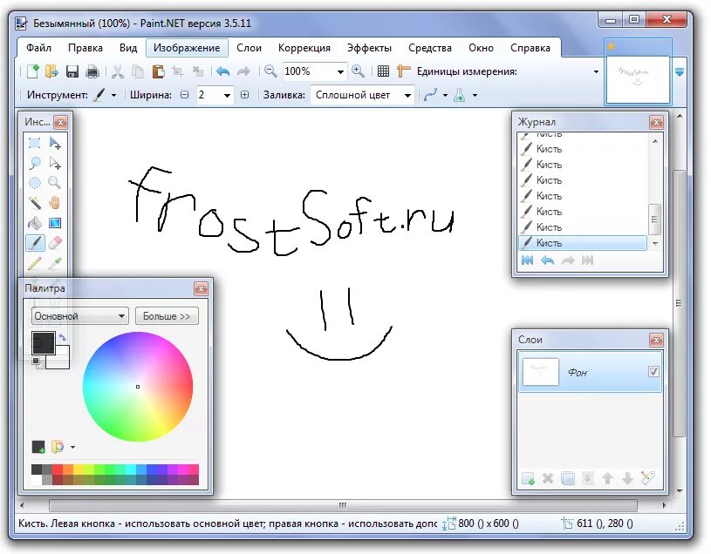Viewport: 711px width, 554px height.
Task: Click the Open file toolbar icon
Action: [51, 71]
